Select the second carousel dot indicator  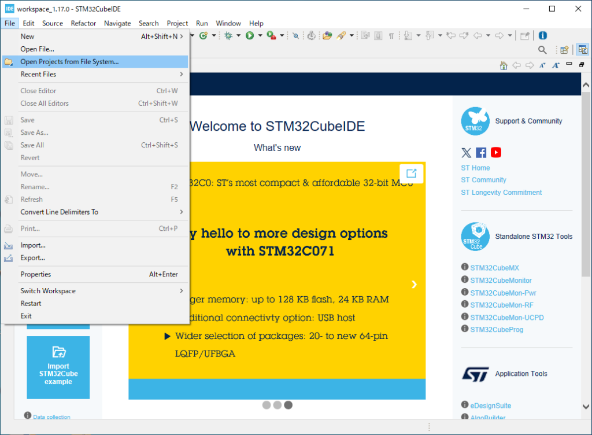tap(277, 405)
